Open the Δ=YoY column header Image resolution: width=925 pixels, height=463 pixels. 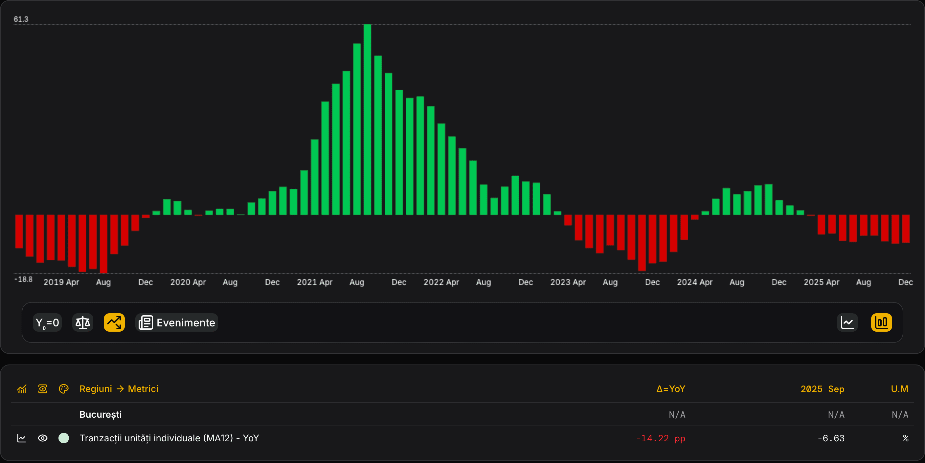point(670,389)
